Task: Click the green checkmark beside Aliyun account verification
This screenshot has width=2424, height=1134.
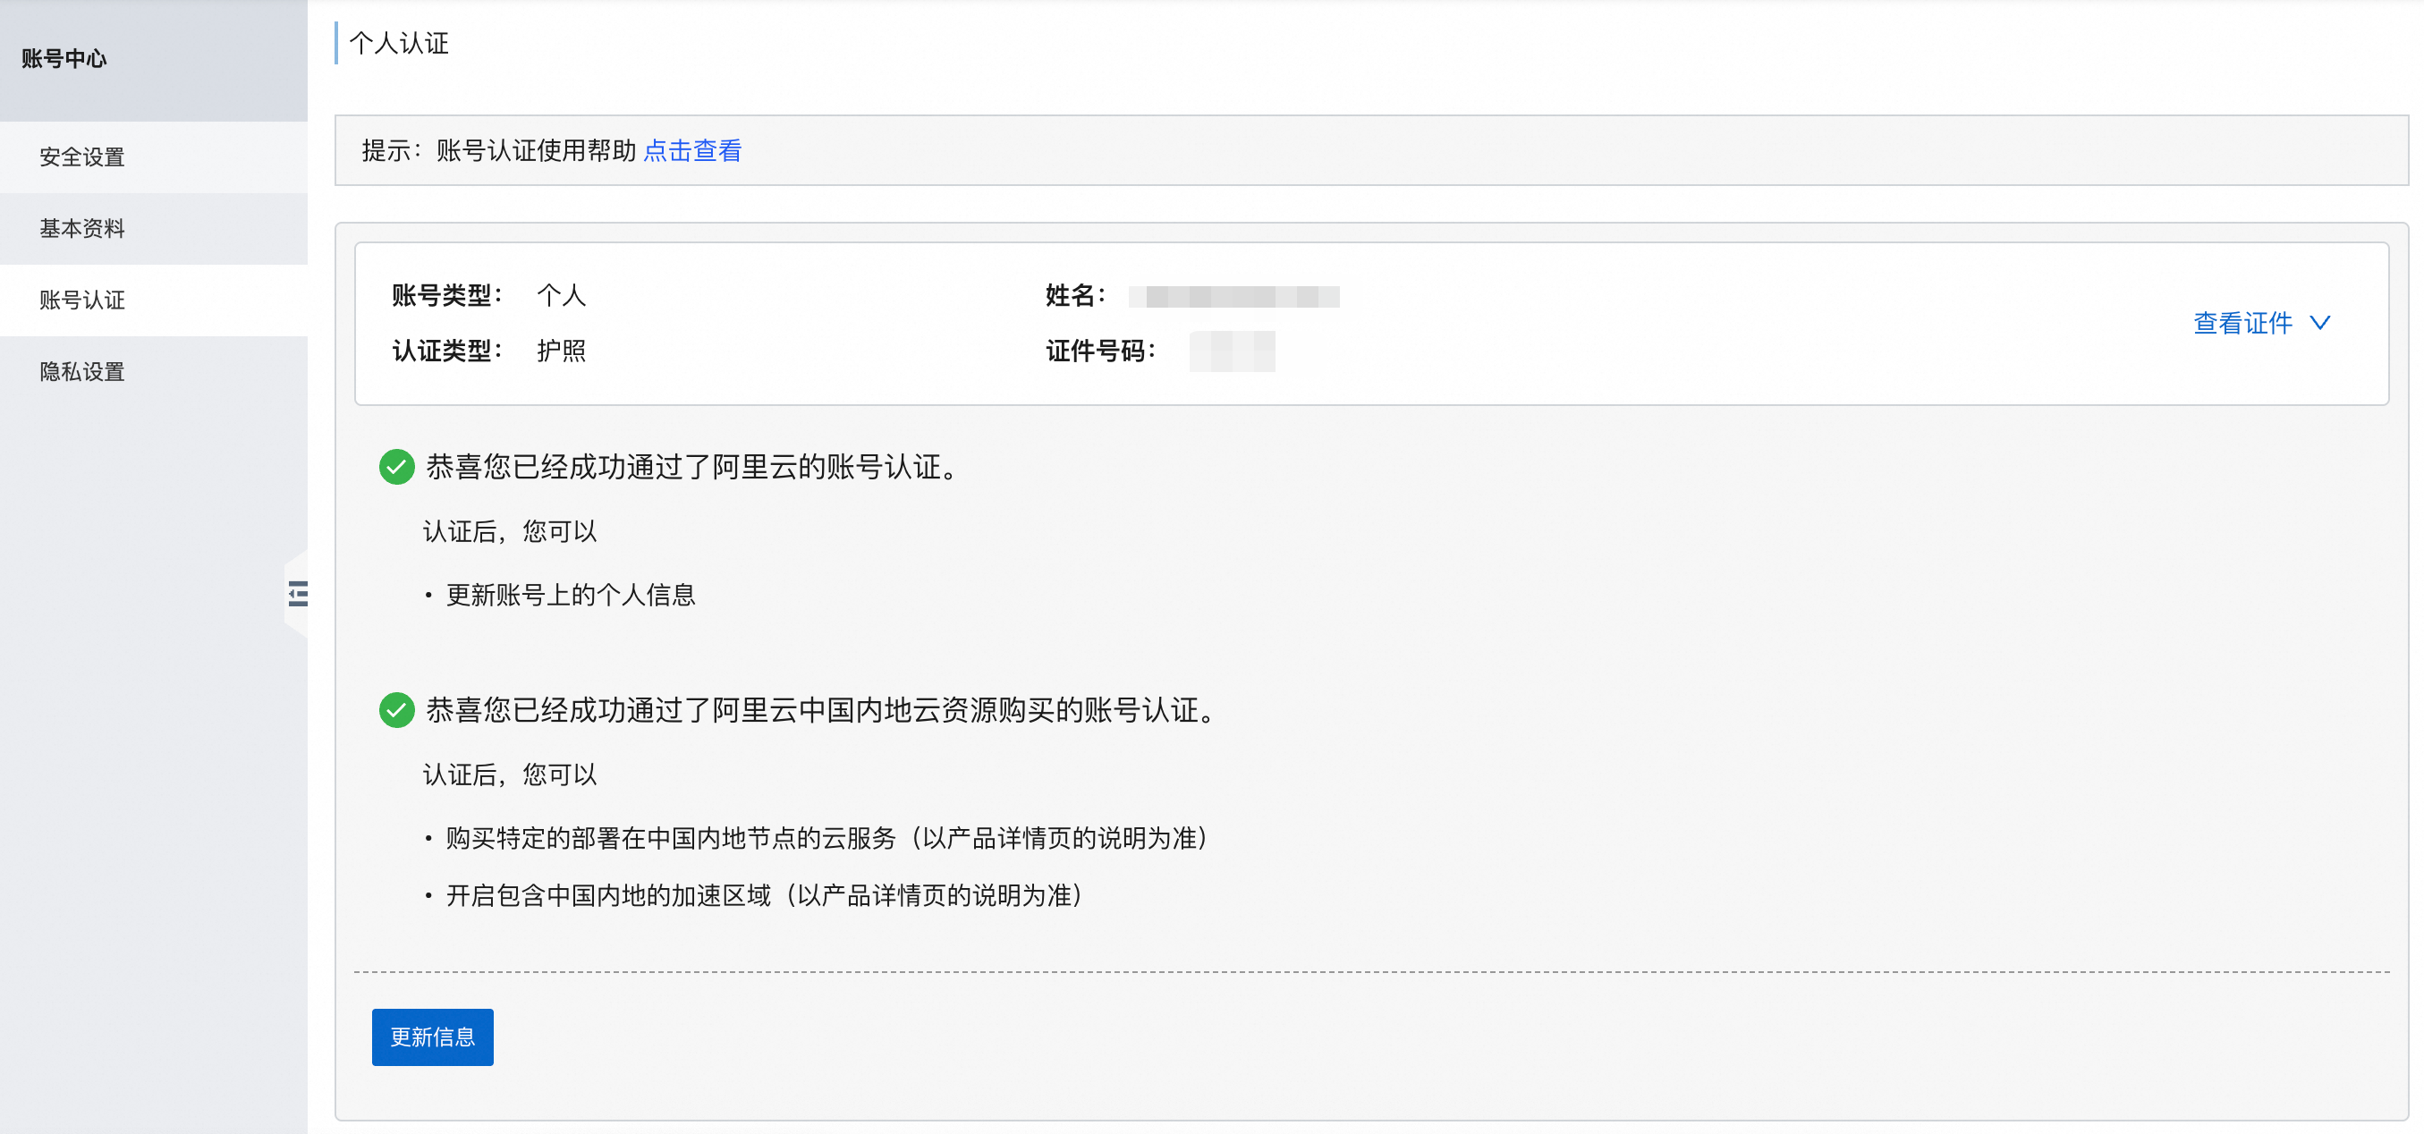Action: [396, 467]
